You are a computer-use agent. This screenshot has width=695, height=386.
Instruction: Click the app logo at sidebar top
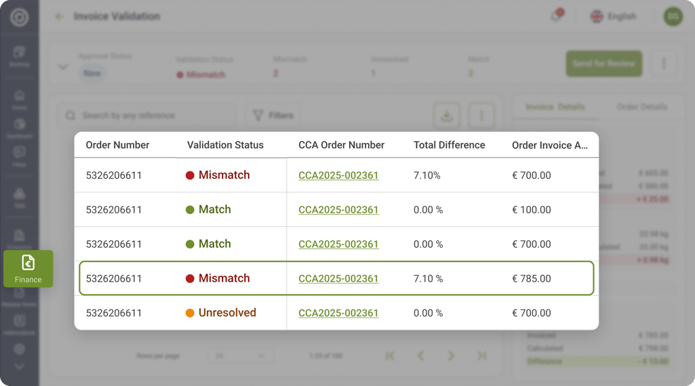coord(19,17)
